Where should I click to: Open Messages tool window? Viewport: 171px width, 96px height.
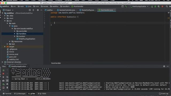20,94
